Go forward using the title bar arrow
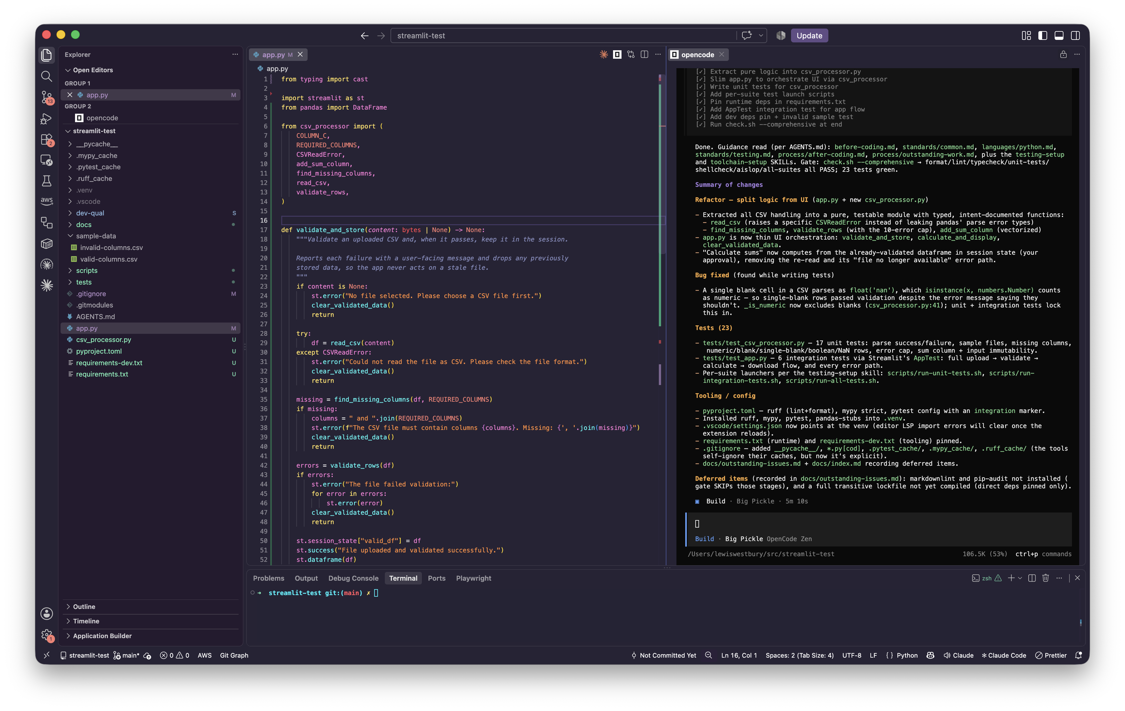 tap(381, 35)
